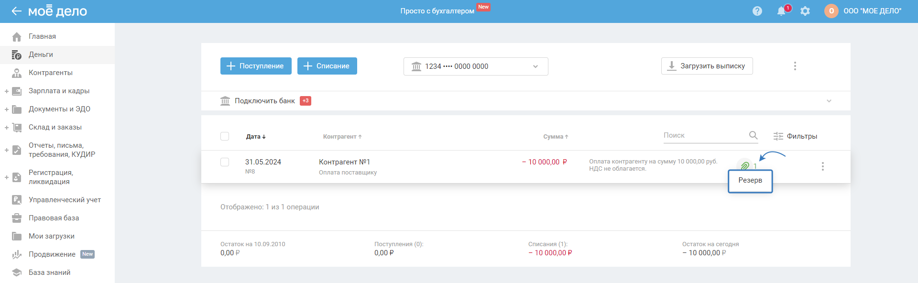Screen dimensions: 918x283
Task: Open the bank account 1234 dropdown
Action: coord(476,66)
